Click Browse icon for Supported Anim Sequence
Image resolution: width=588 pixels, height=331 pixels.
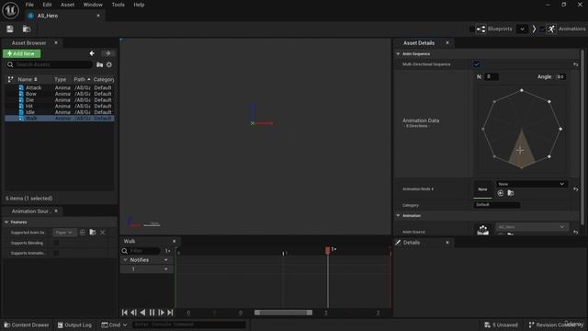93,233
